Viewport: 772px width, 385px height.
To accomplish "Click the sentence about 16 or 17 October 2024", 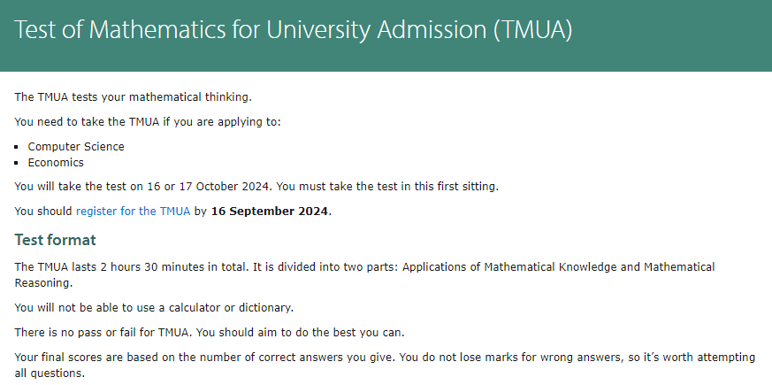I will coord(144,187).
